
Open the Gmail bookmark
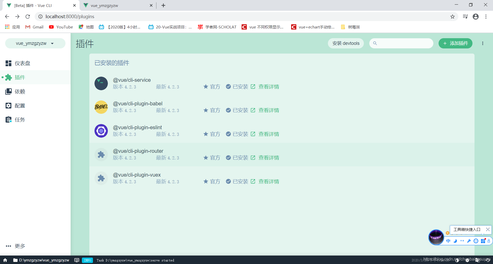tap(34, 27)
